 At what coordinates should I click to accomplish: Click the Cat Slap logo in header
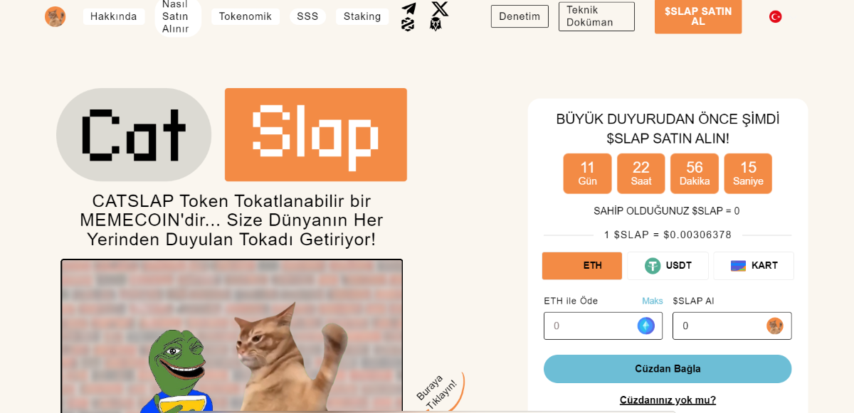[x=55, y=16]
